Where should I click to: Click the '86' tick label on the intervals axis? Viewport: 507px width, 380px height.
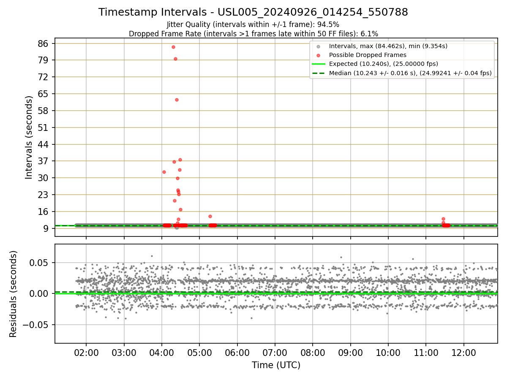click(43, 43)
